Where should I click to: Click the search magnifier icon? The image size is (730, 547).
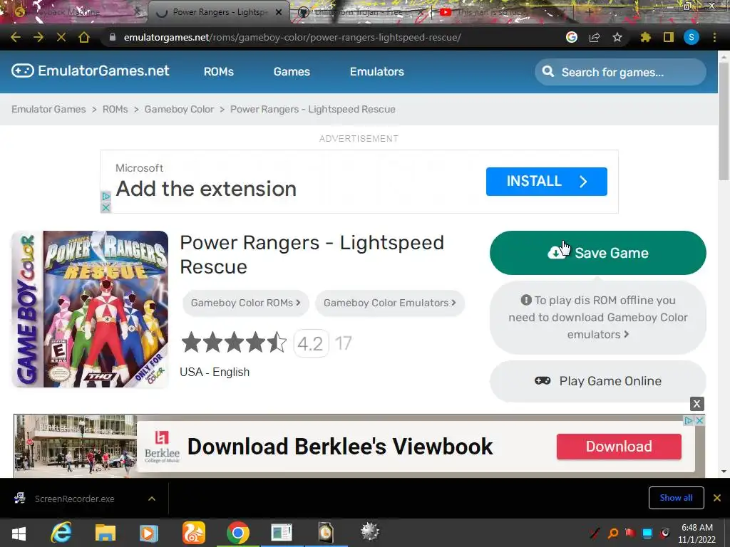pos(548,72)
